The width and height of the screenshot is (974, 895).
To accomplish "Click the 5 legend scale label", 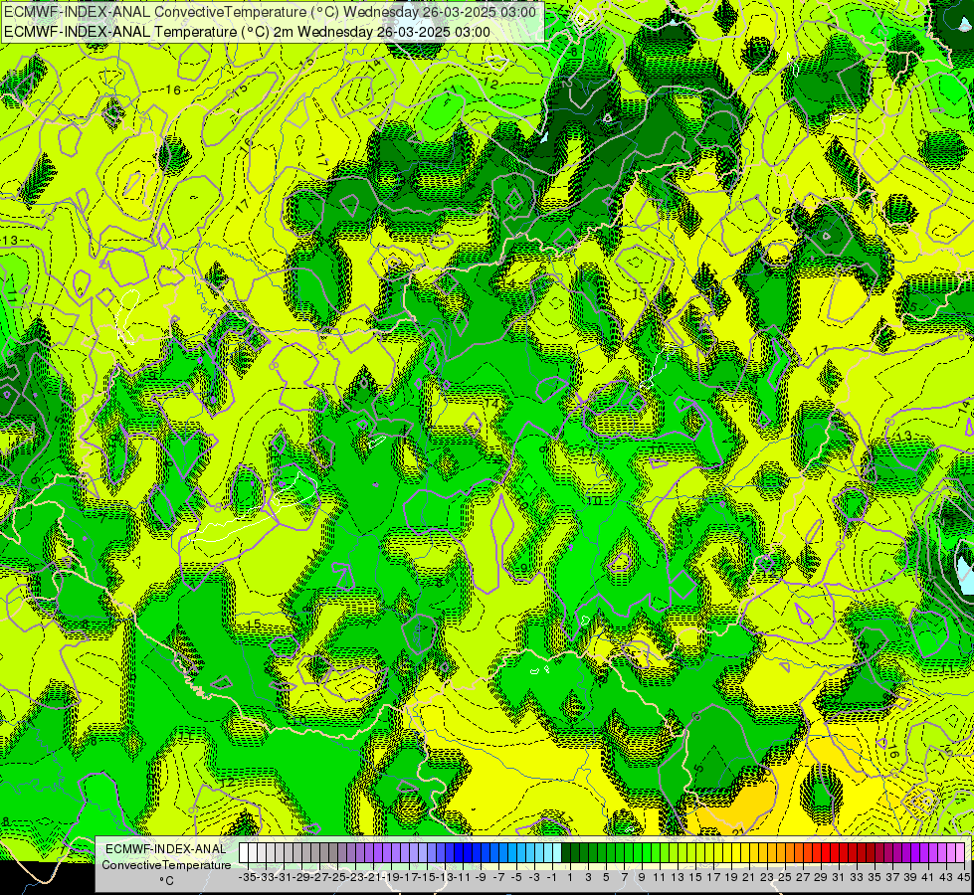I will pyautogui.click(x=606, y=877).
